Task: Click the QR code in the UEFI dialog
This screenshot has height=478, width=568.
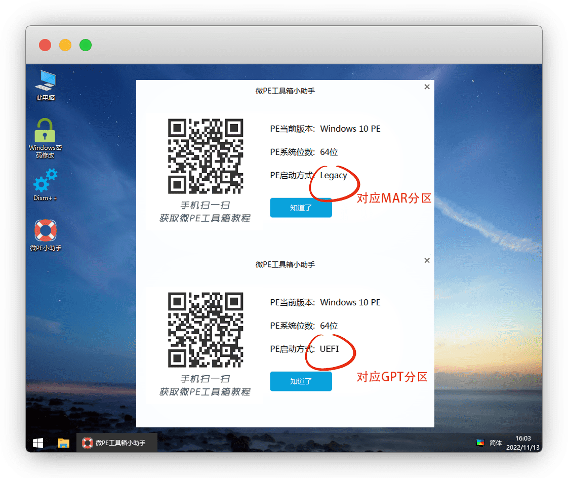Action: tap(206, 330)
